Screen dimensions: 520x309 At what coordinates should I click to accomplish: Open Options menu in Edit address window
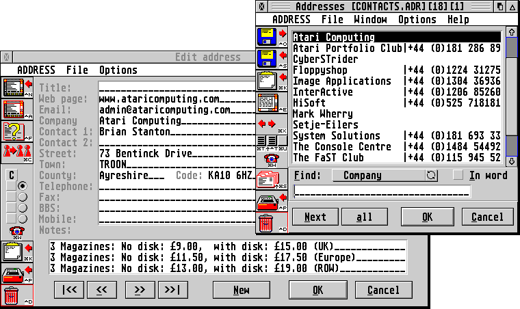click(x=118, y=70)
